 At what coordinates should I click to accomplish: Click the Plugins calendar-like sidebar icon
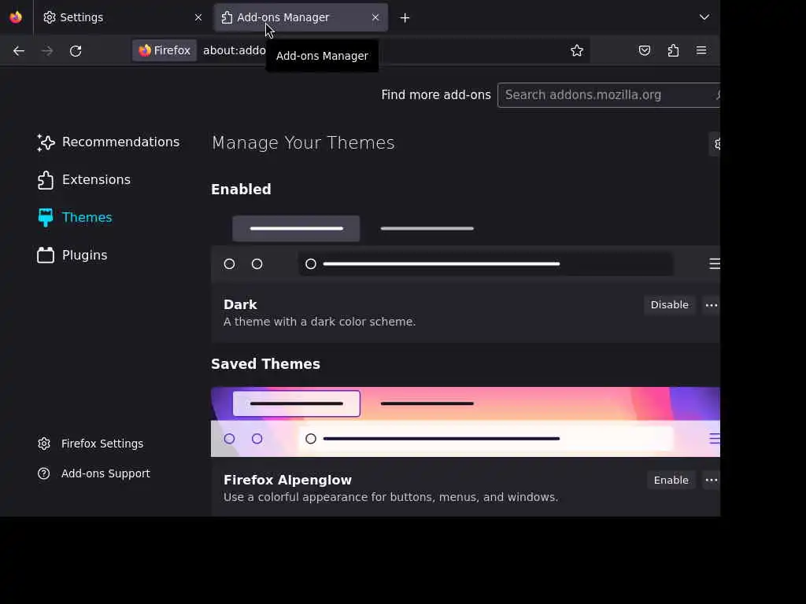point(45,256)
